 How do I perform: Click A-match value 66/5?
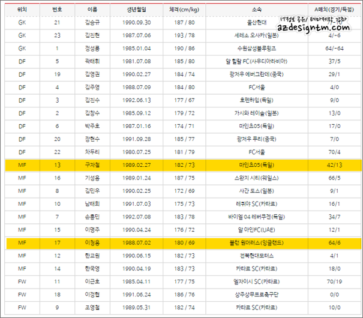[x=334, y=178]
